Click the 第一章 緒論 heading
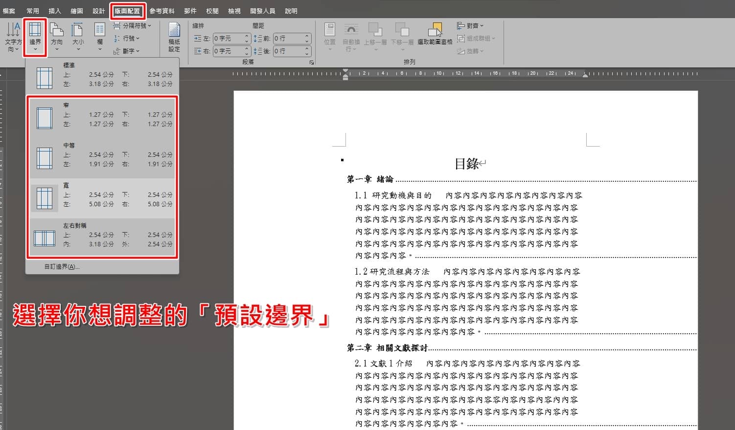Viewport: 735px width, 430px height. pyautogui.click(x=370, y=179)
